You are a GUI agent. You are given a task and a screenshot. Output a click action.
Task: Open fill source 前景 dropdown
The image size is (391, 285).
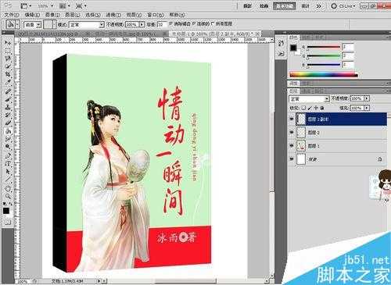[38, 25]
